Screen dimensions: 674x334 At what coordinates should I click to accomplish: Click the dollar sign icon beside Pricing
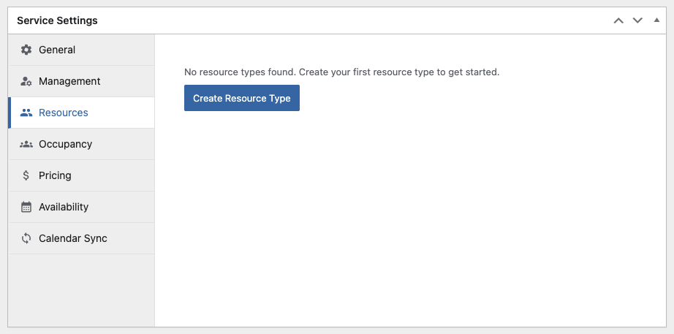26,175
